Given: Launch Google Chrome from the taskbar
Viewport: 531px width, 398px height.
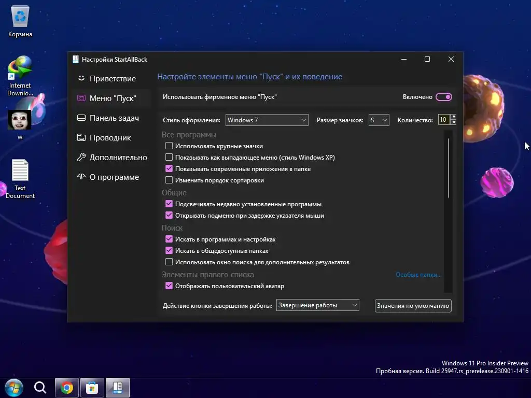Looking at the screenshot, I should [x=67, y=388].
